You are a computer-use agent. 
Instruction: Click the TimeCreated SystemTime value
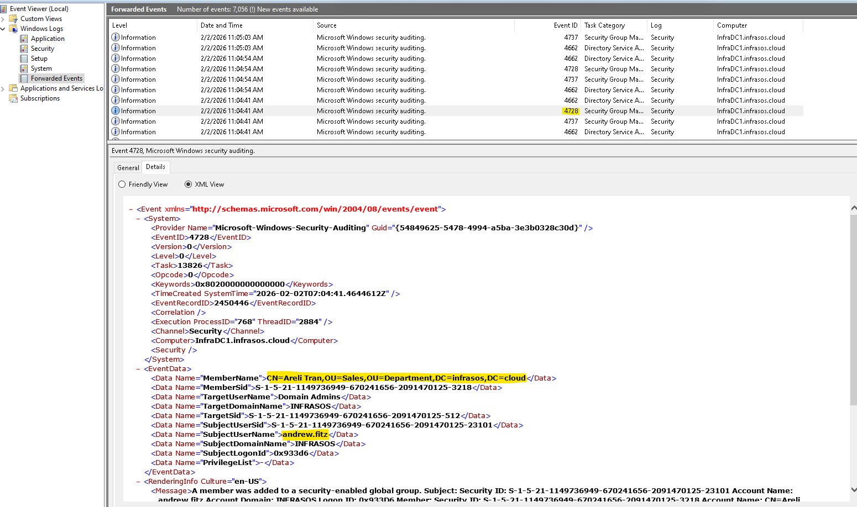[x=321, y=294]
